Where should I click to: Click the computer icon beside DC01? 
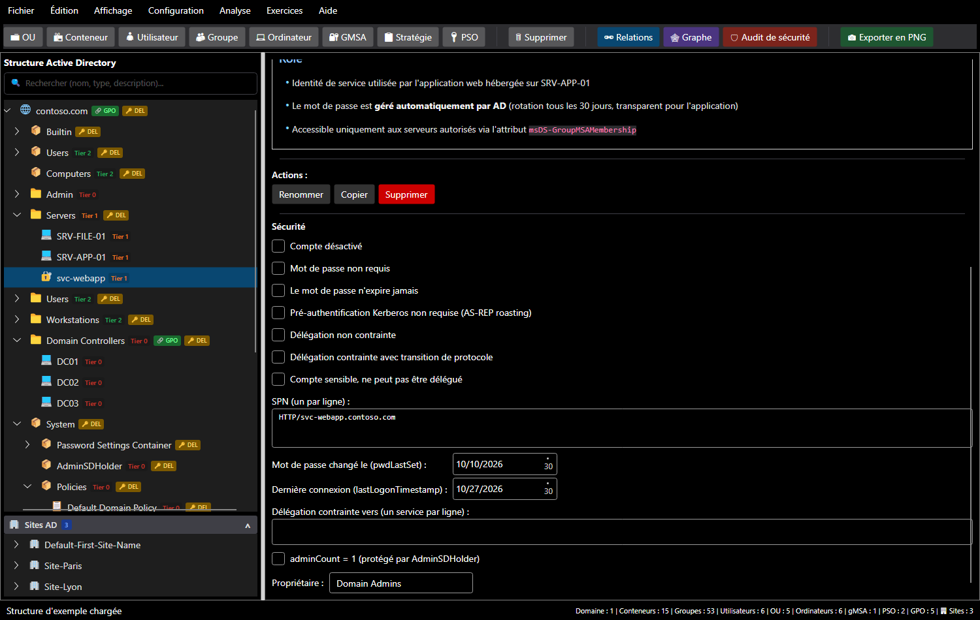[46, 360]
